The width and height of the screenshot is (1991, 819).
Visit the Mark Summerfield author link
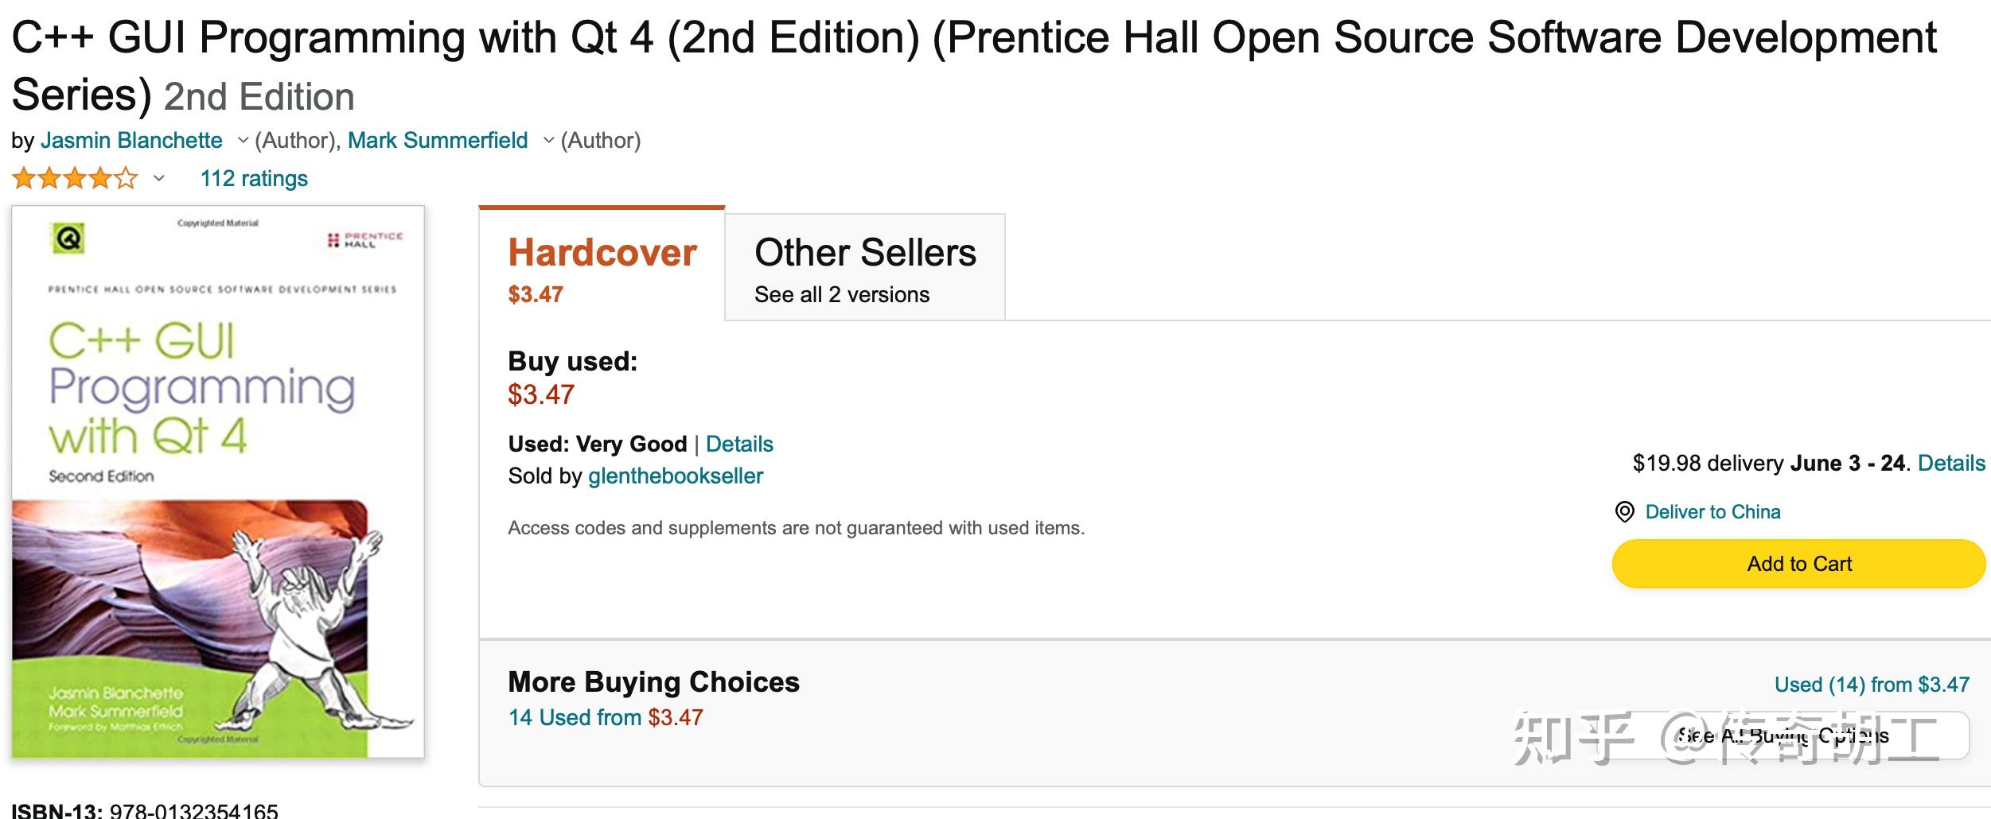pos(438,141)
